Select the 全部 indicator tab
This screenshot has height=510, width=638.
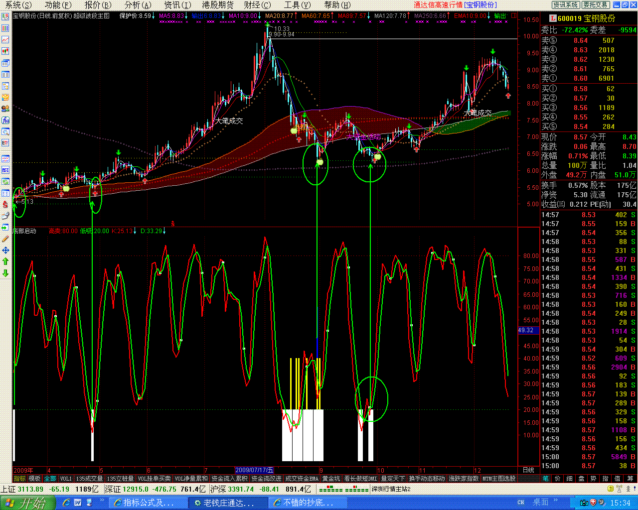click(x=50, y=479)
